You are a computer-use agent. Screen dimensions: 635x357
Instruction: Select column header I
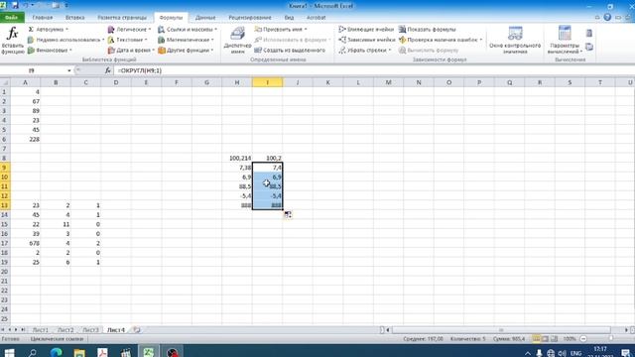[267, 82]
